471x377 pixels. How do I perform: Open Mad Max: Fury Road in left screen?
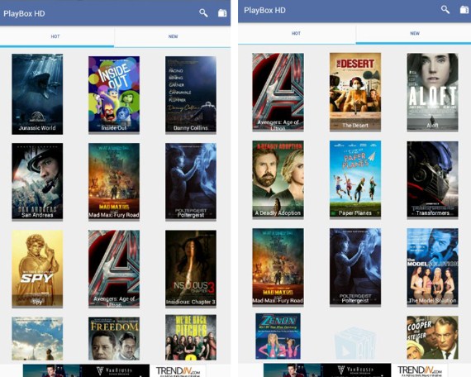[114, 181]
